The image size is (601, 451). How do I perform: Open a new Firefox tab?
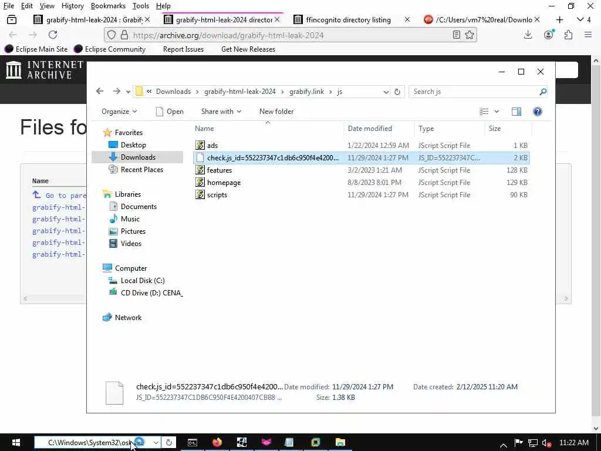(559, 19)
